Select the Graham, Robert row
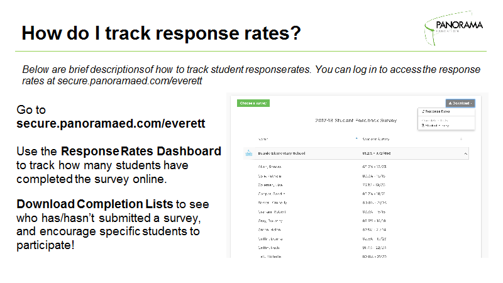 click(356, 212)
